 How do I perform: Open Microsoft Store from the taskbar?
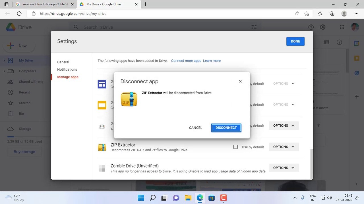click(x=211, y=198)
